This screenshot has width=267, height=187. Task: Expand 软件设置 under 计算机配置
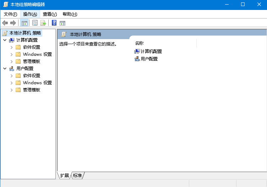[12, 47]
